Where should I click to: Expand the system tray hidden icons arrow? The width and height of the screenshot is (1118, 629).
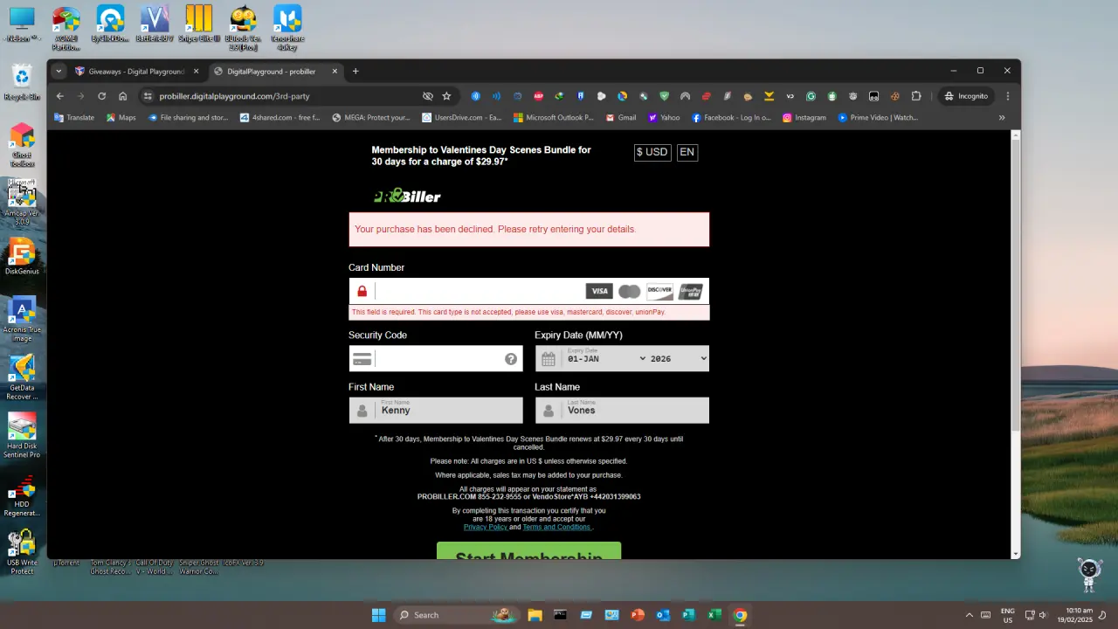(x=969, y=615)
